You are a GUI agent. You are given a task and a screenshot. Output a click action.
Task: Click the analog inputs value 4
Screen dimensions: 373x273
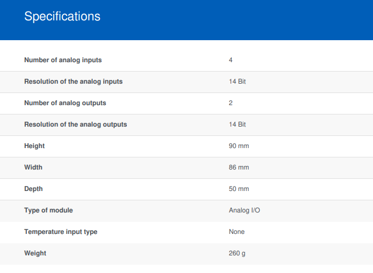(x=231, y=60)
